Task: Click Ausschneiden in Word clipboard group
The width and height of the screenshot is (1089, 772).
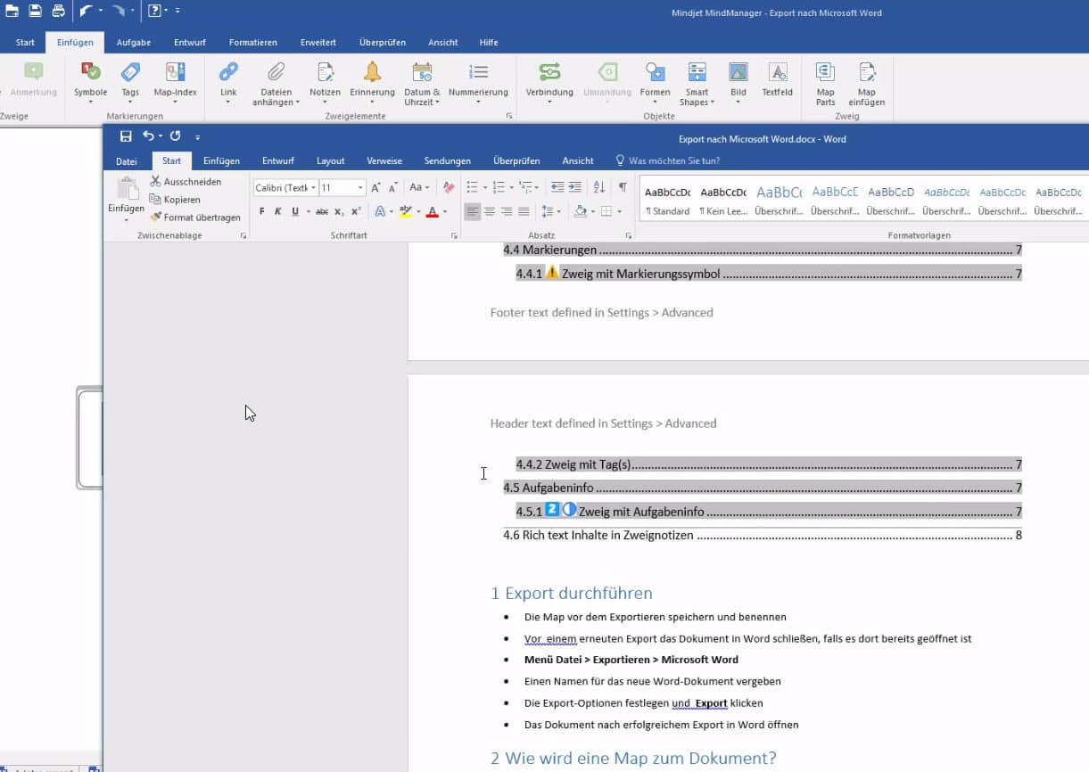Action: [186, 182]
